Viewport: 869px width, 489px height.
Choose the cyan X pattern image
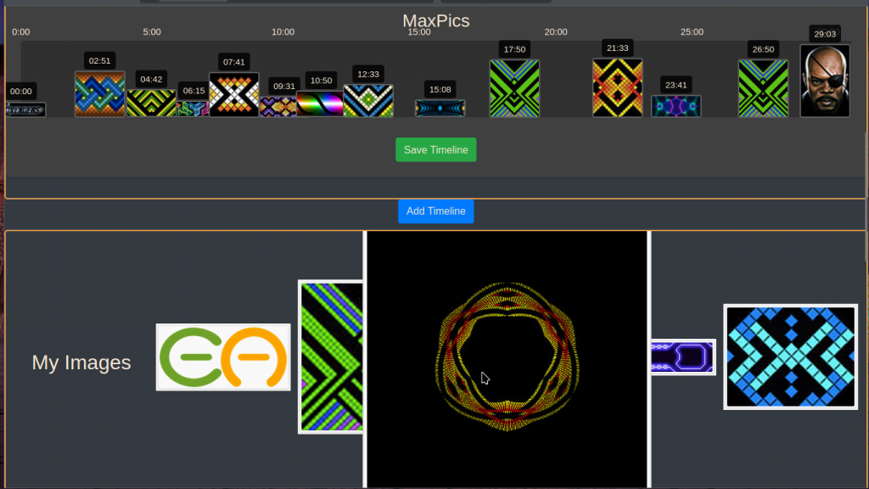pyautogui.click(x=790, y=357)
